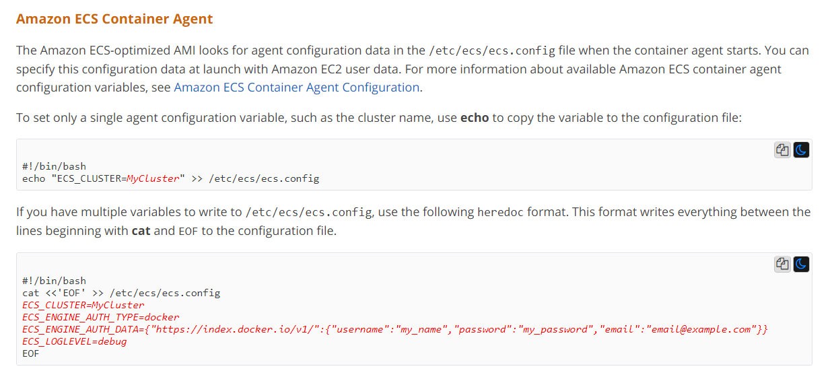Copy the heredoc code block contents
Image resolution: width=832 pixels, height=379 pixels.
click(782, 264)
